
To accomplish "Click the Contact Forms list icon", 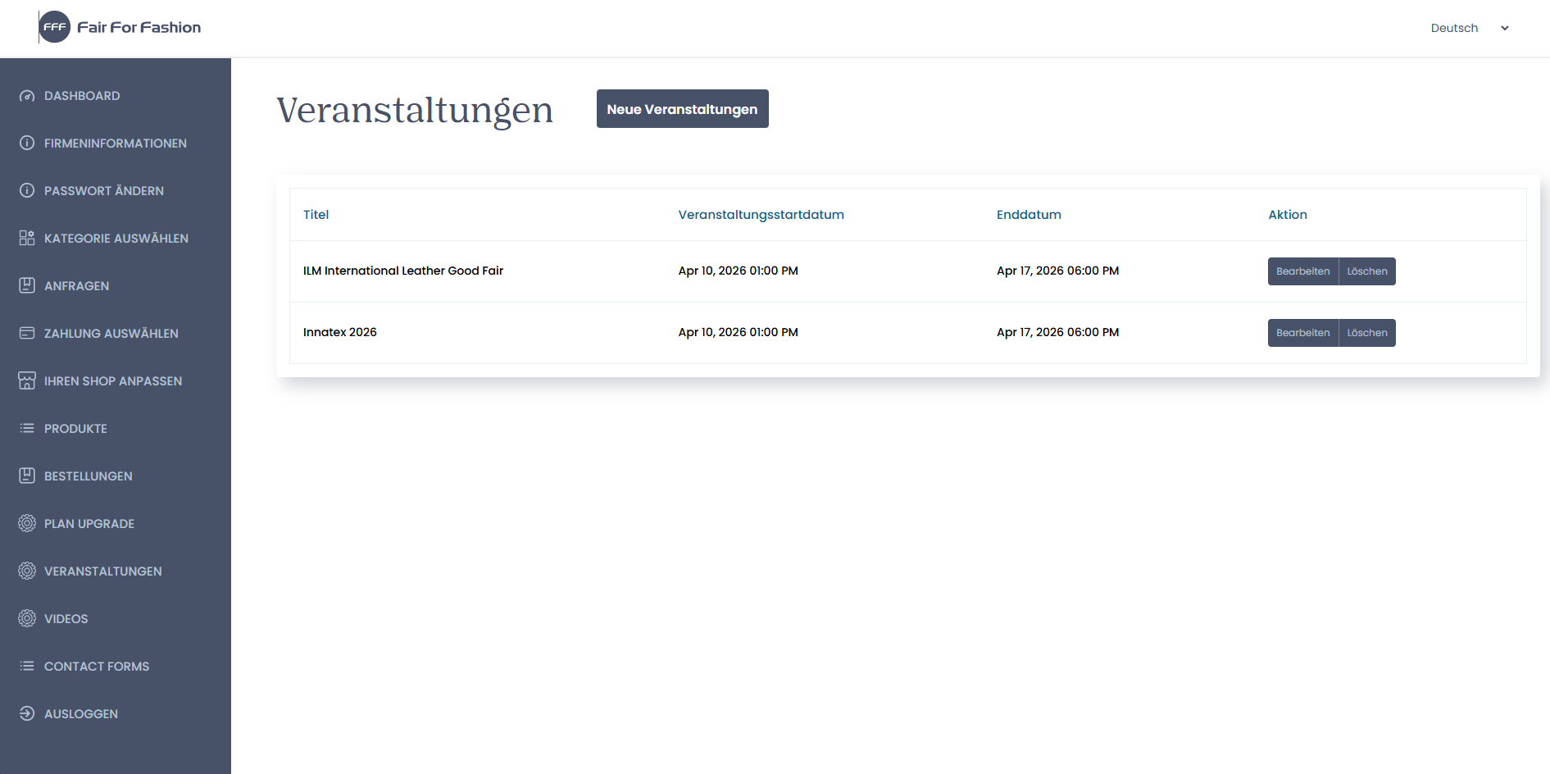I will 27,667.
